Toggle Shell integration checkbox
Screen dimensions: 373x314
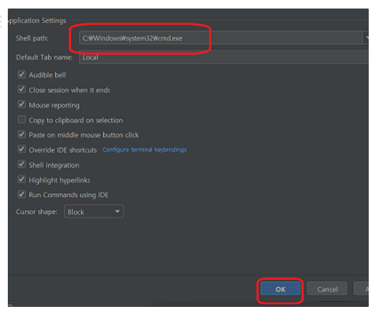(21, 164)
